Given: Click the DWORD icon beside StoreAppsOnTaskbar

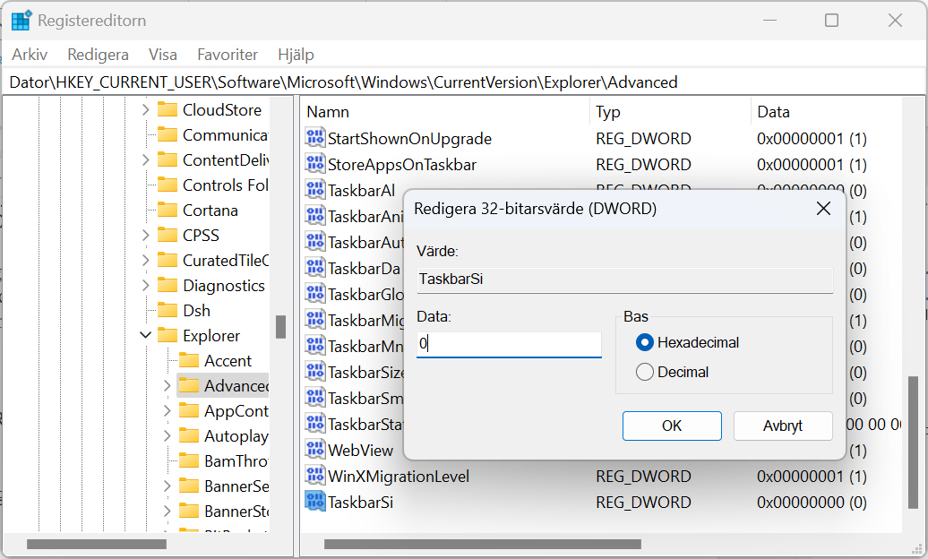Looking at the screenshot, I should tap(314, 165).
